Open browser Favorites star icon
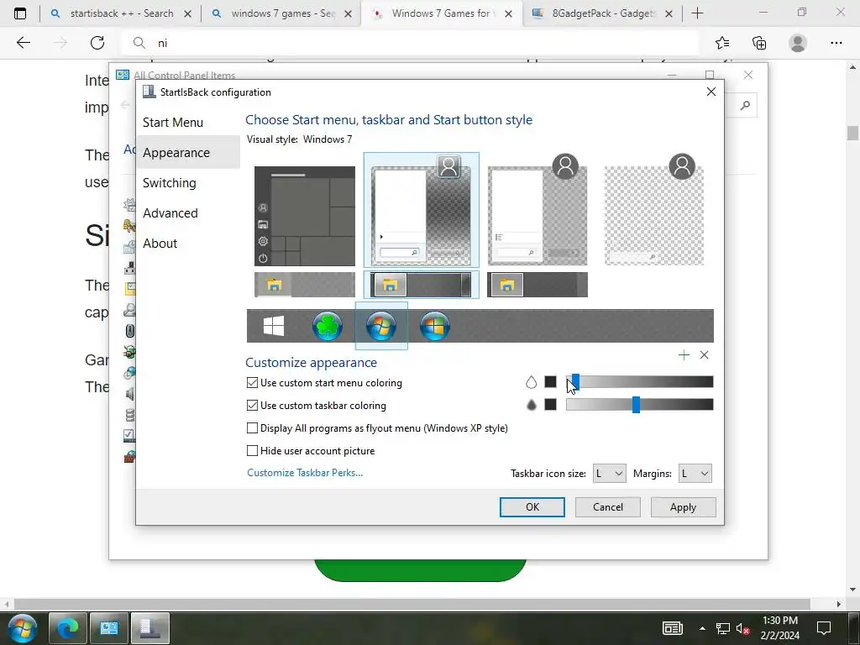The height and width of the screenshot is (645, 860). tap(722, 43)
